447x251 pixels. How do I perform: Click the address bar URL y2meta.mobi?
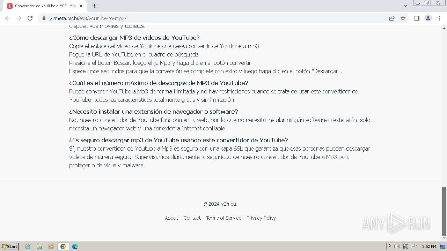[88, 18]
